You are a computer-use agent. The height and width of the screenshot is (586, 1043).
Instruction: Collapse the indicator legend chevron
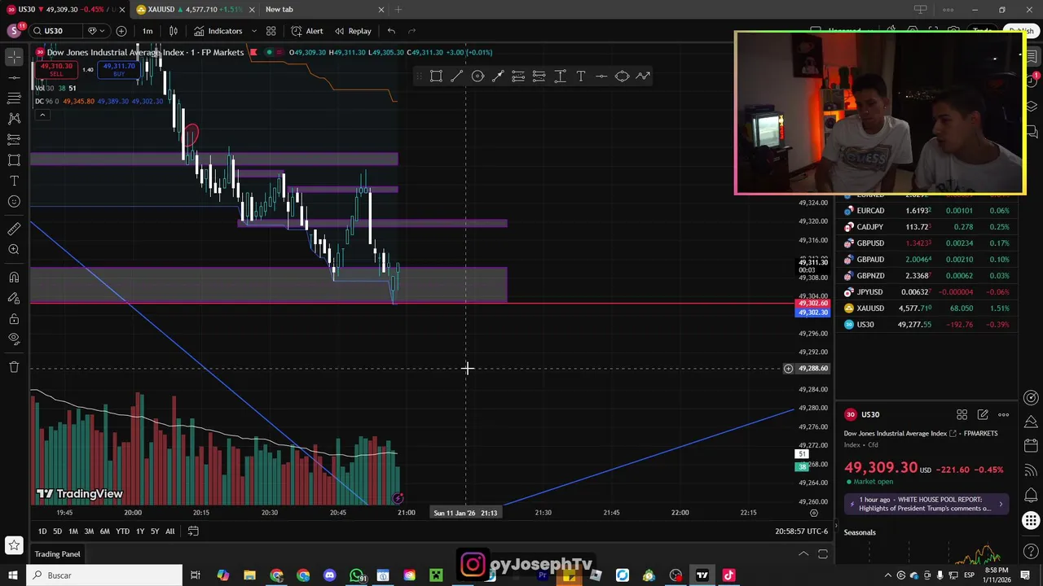[x=42, y=115]
